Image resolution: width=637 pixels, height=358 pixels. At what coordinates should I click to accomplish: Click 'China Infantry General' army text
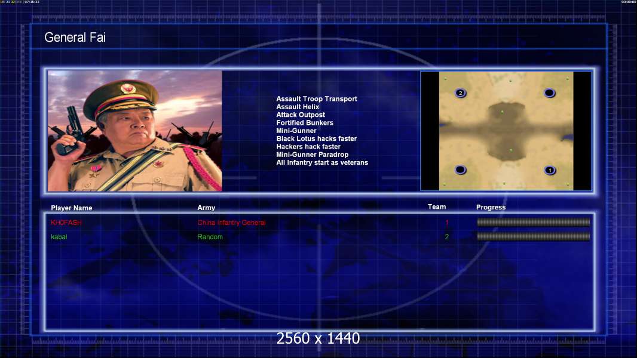point(232,223)
